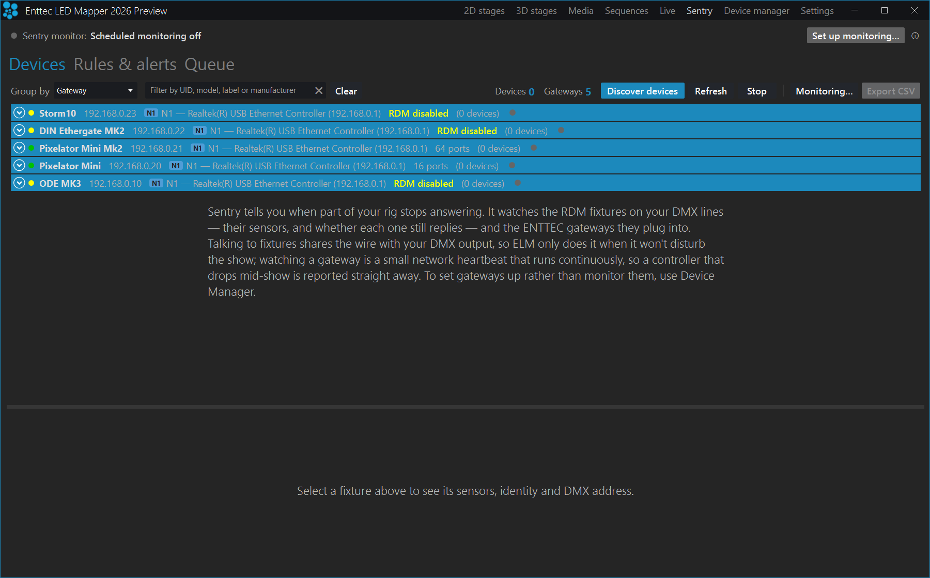
Task: Go to the 3D stages menu
Action: tap(536, 11)
